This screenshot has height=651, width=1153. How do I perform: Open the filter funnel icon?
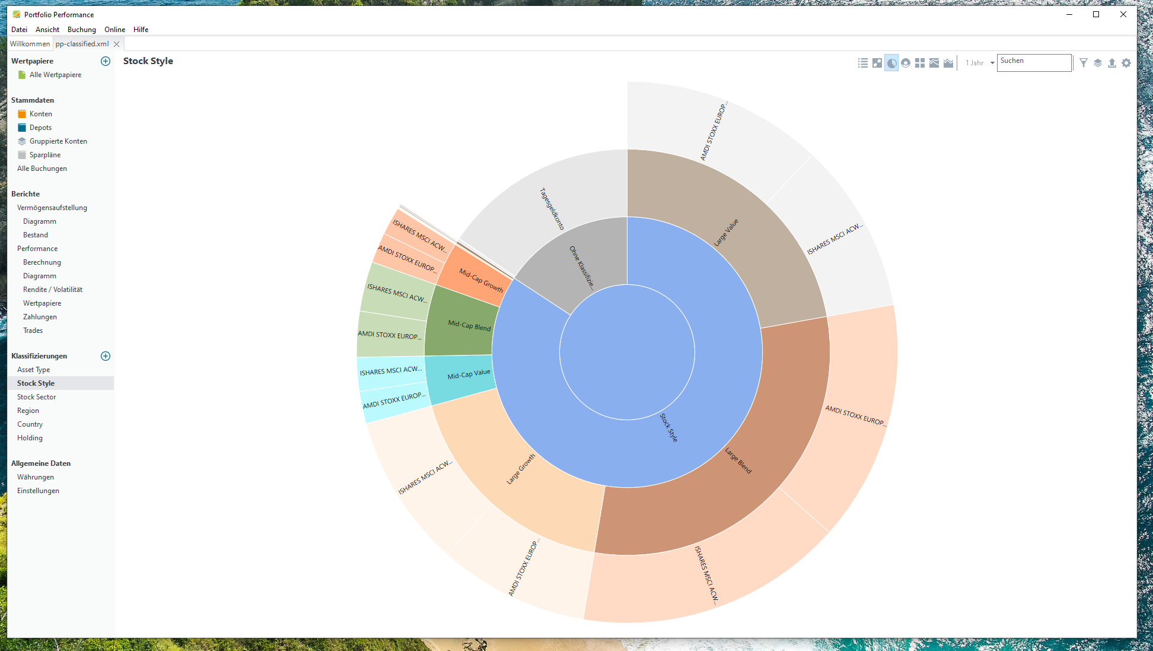(1084, 63)
